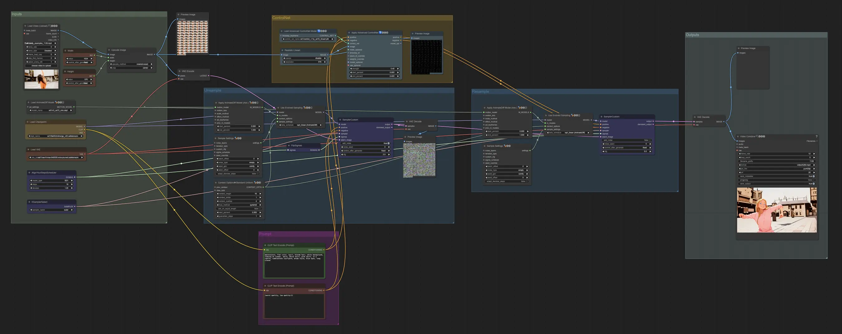Click badge icons on Apply Advanced ControlNet title

(384, 33)
